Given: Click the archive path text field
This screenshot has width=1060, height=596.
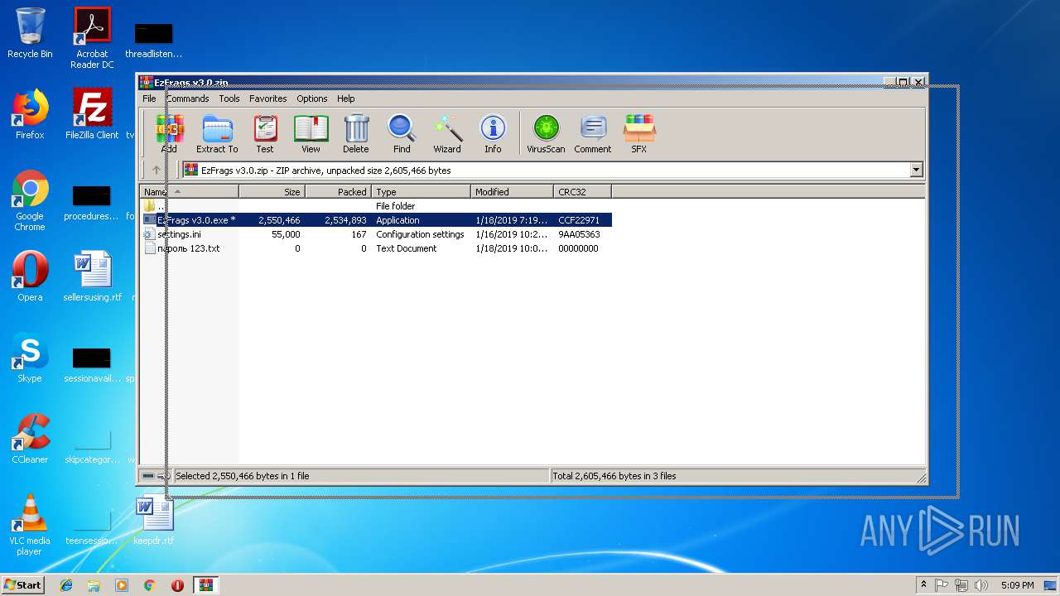Looking at the screenshot, I should pos(545,170).
